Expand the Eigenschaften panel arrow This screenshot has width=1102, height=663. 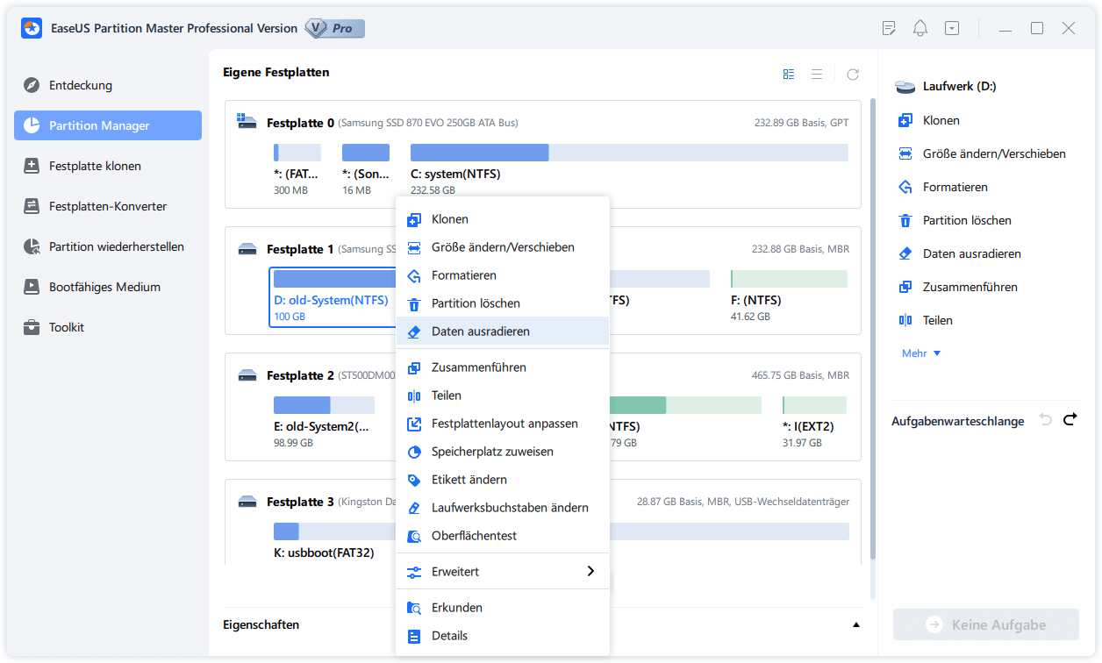click(x=855, y=625)
